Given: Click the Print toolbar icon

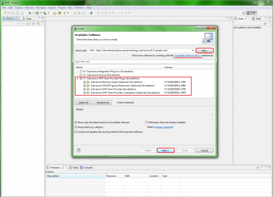Looking at the screenshot, I should coord(22,13).
